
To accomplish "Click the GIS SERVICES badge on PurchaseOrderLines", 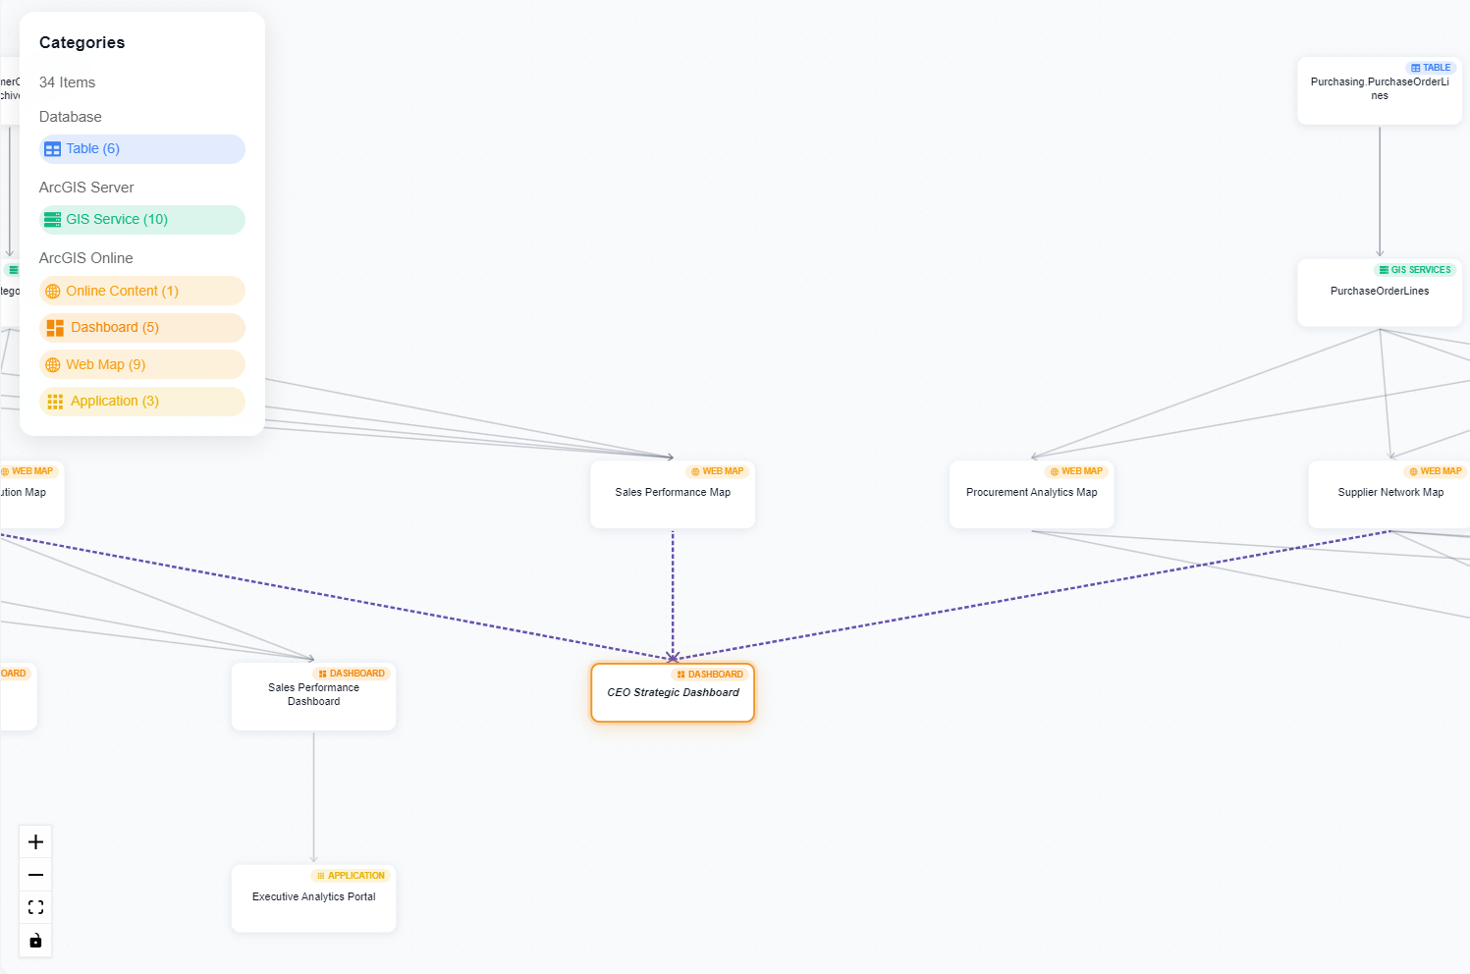I will (x=1414, y=269).
